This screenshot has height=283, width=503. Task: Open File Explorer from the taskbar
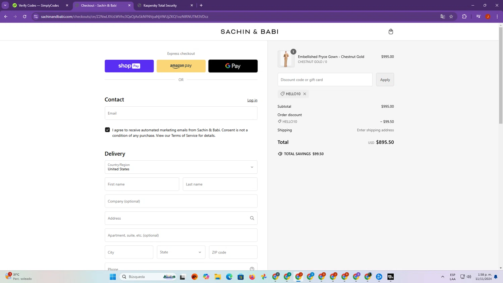click(218, 277)
